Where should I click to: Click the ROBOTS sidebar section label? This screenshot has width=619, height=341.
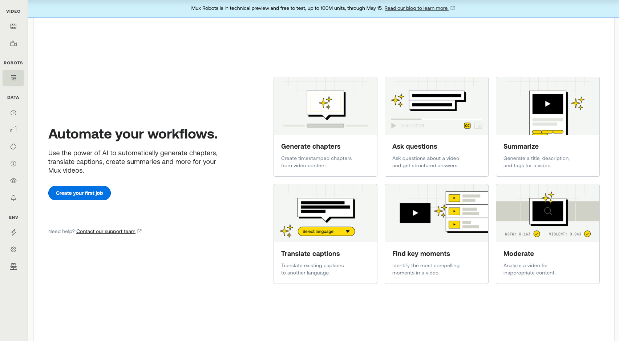click(13, 63)
